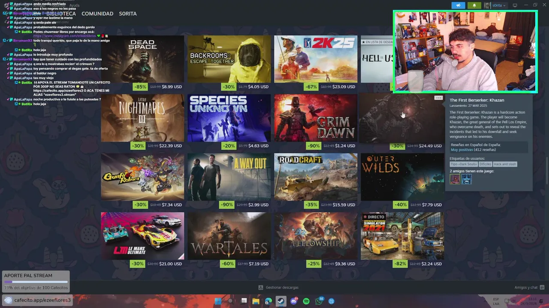Open RoadCraft game capsule

(x=316, y=177)
